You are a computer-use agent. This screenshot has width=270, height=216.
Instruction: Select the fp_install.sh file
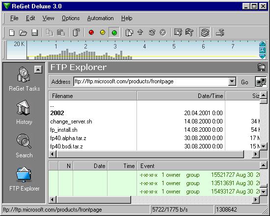click(64, 130)
